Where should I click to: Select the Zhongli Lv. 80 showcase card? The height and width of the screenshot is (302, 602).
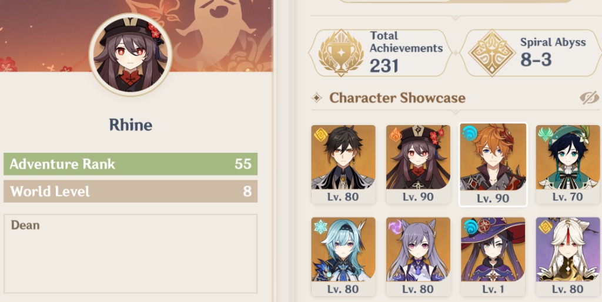pos(343,165)
